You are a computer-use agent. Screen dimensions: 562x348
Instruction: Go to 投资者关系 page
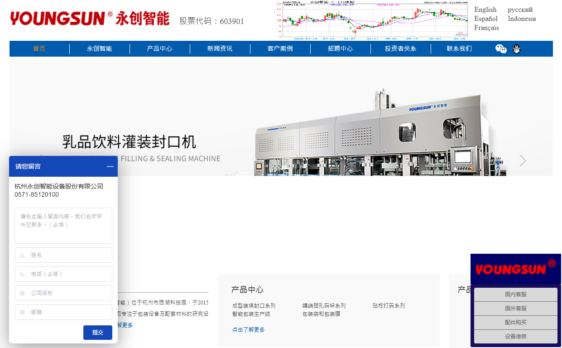[400, 49]
